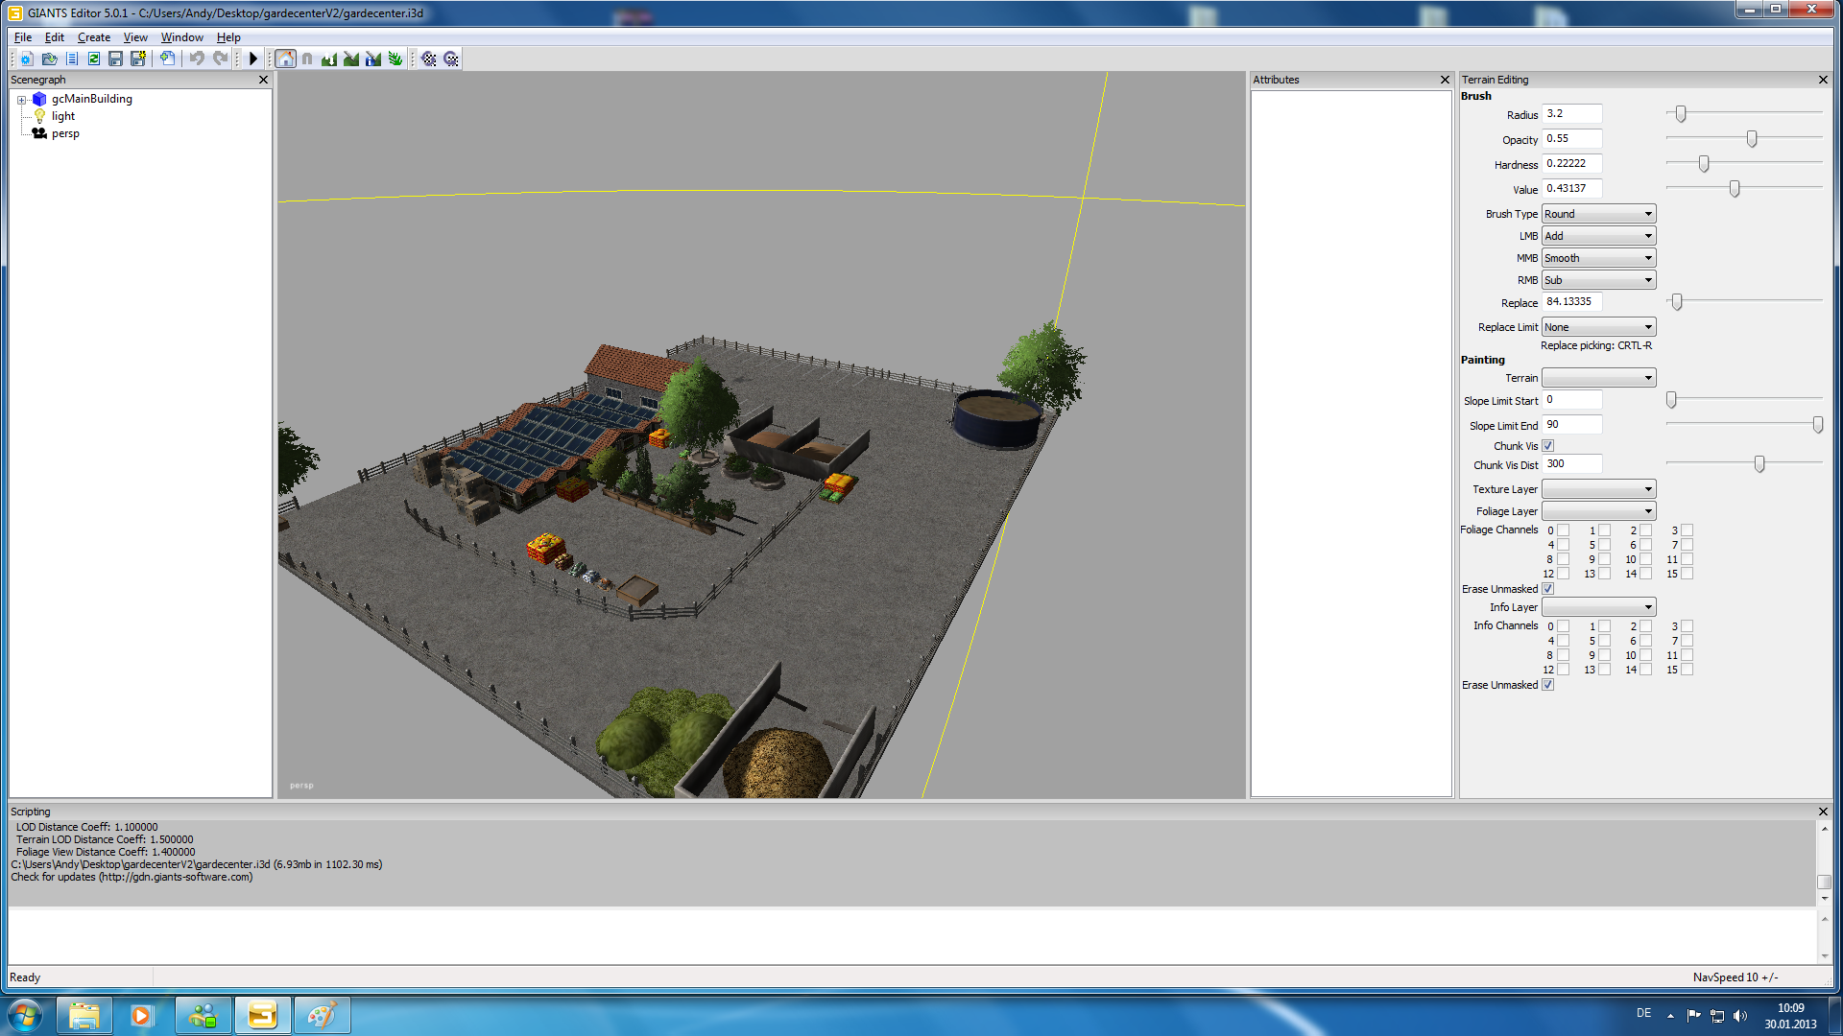Screen dimensions: 1843x1036
Task: Click the last checkered rotate icon
Action: point(451,59)
